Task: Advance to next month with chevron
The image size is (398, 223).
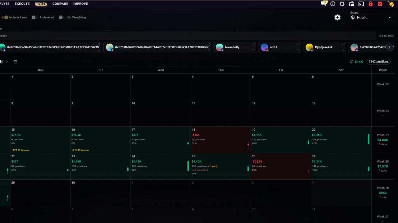Action: click(x=7, y=62)
